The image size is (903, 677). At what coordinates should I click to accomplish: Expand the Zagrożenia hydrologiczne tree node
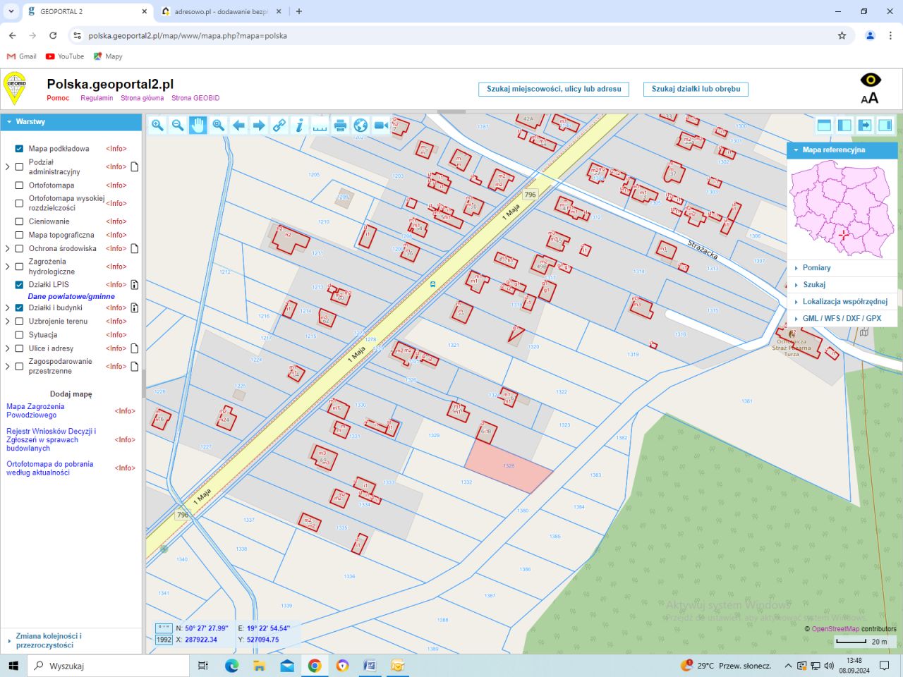(x=8, y=267)
